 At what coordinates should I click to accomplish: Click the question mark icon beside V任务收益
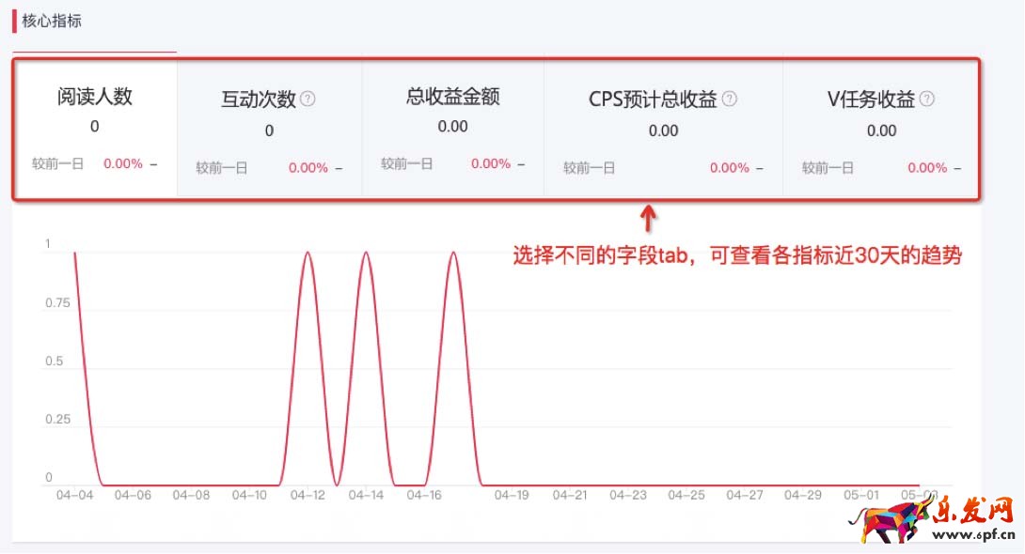(x=927, y=99)
